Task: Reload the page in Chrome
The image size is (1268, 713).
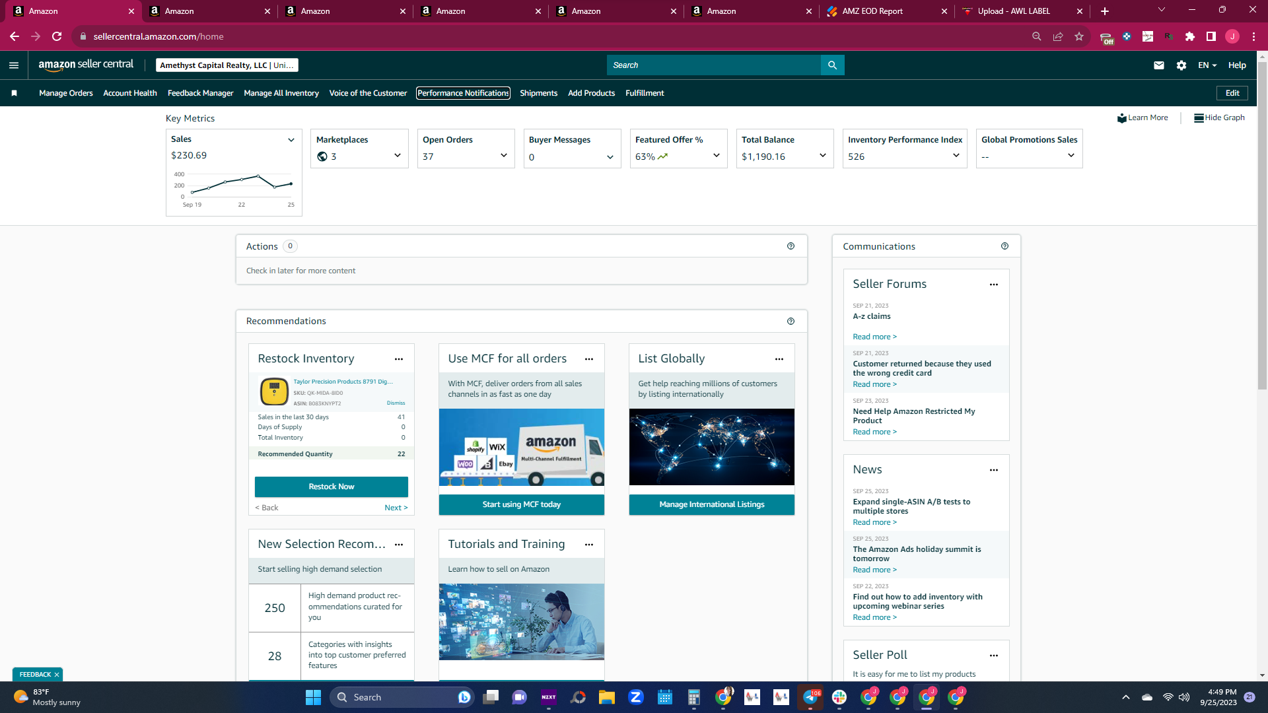Action: [x=57, y=36]
